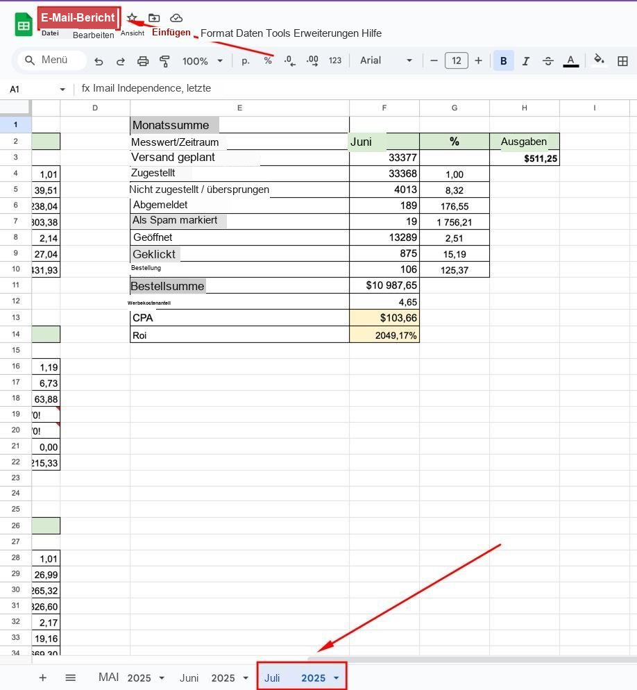Open the Einfügen menu
This screenshot has height=690, width=637.
[x=171, y=33]
